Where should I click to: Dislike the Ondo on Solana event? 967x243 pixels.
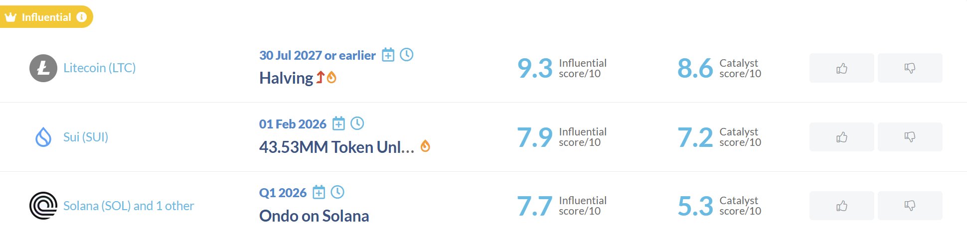point(910,206)
